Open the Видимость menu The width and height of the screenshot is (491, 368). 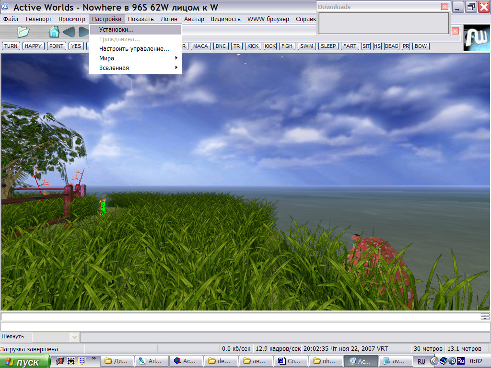pos(225,19)
